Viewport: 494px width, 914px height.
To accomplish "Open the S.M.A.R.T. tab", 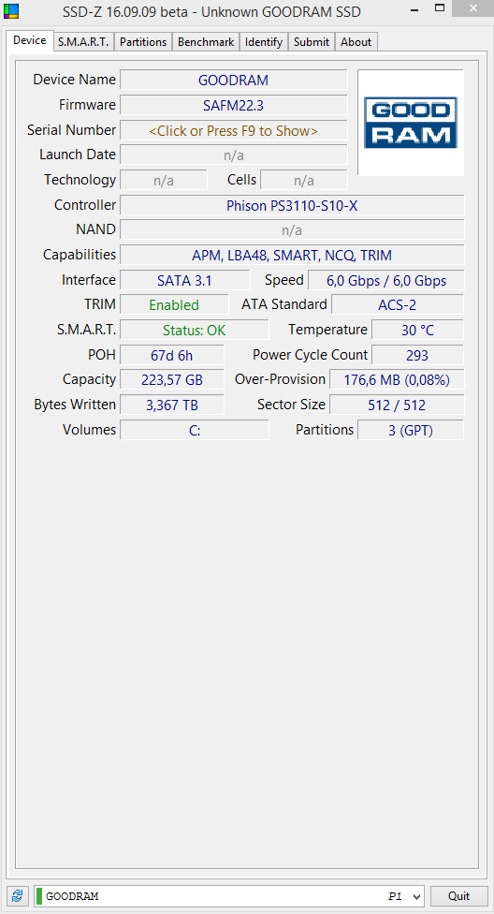I will [x=83, y=42].
